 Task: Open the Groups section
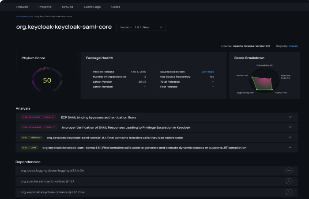click(68, 7)
